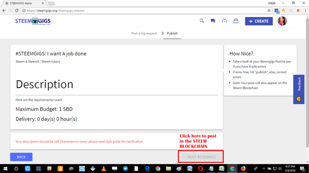
Task: Select the STEEMGIGS Alpha browser tab
Action: (x=23, y=3)
